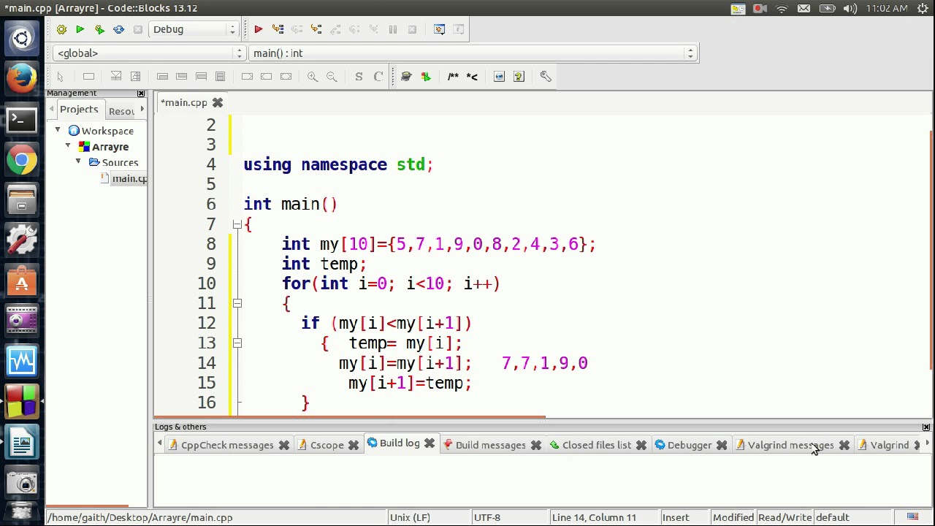935x526 pixels.
Task: Click the Zoom out magnifier icon
Action: click(x=332, y=77)
